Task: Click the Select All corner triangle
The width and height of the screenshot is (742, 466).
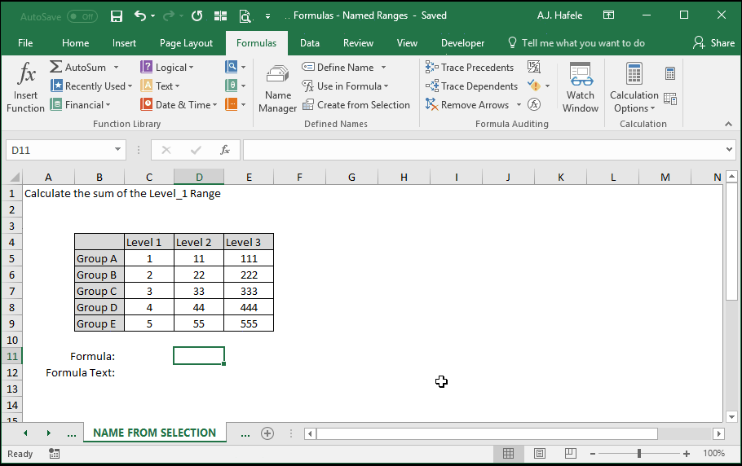Action: [14, 178]
